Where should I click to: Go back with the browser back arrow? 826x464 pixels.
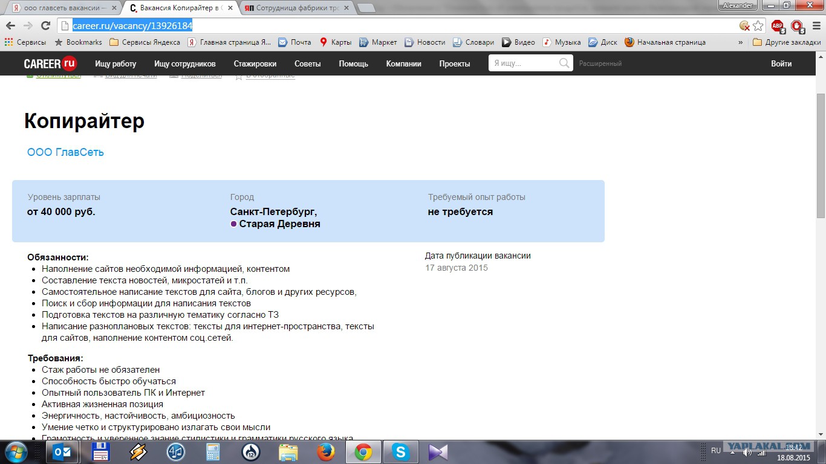click(x=10, y=25)
